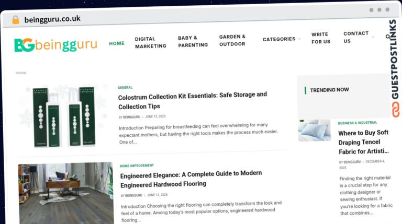Select Garden & Outdoor in navigation

(232, 40)
